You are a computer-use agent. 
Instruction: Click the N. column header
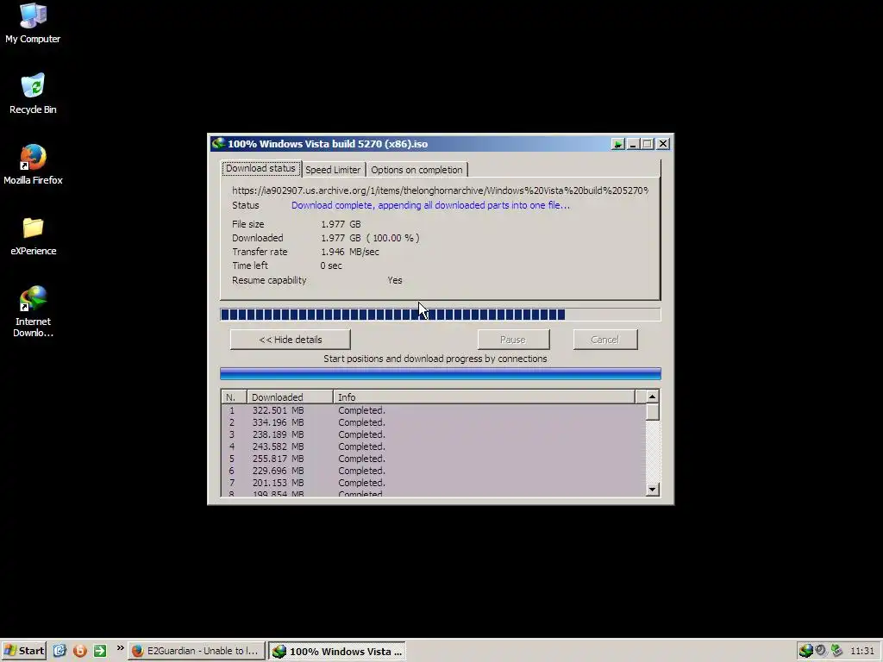coord(235,397)
